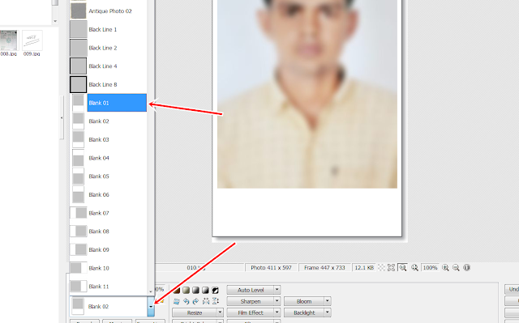The width and height of the screenshot is (519, 323).
Task: Flip the photo horizontally
Action: 206,301
